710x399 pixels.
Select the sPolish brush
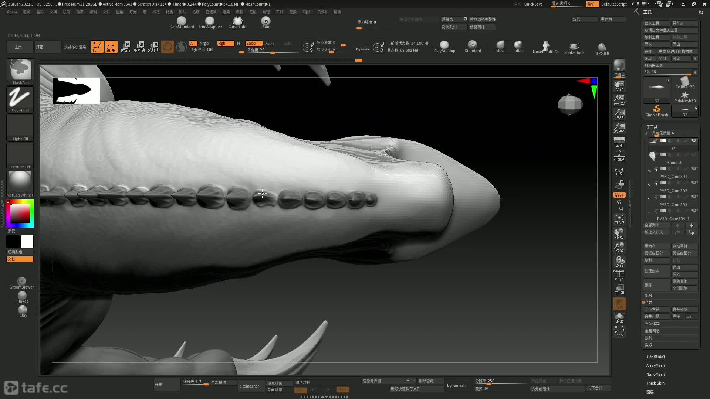602,49
